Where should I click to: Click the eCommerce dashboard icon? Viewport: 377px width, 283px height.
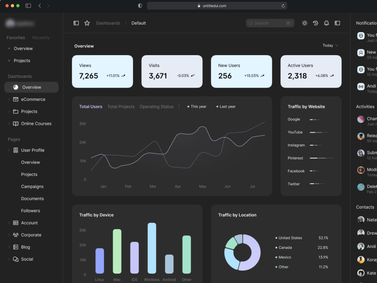pos(16,99)
